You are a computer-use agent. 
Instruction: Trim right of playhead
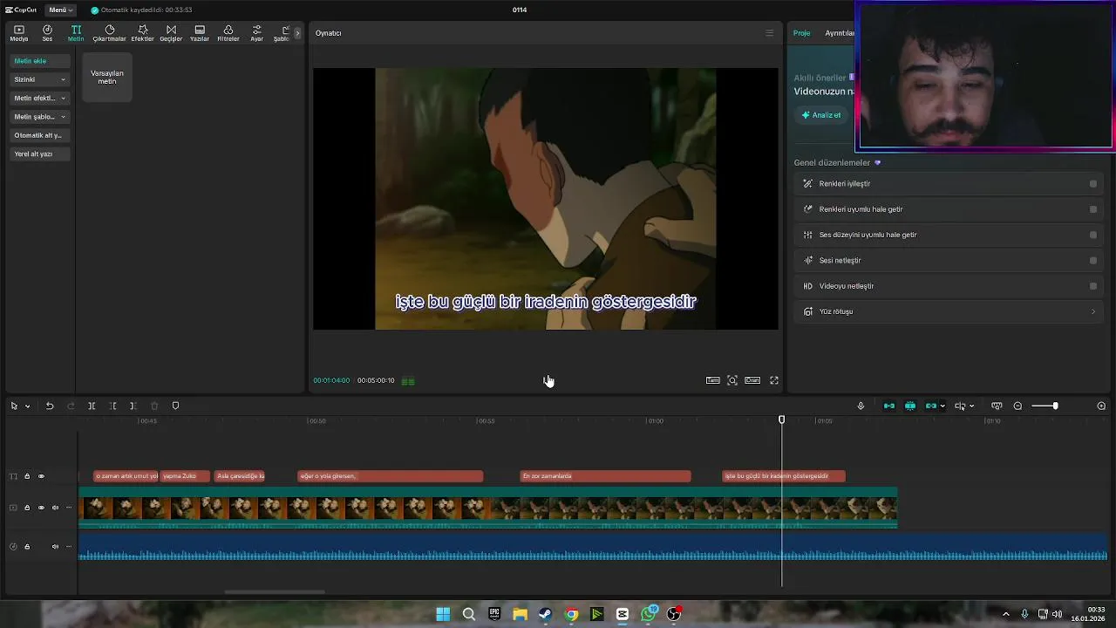click(133, 406)
